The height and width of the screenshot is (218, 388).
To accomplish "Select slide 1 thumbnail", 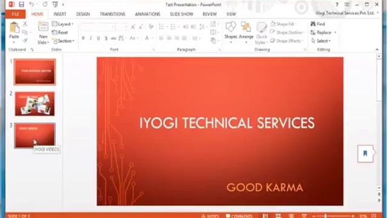I will (x=35, y=72).
